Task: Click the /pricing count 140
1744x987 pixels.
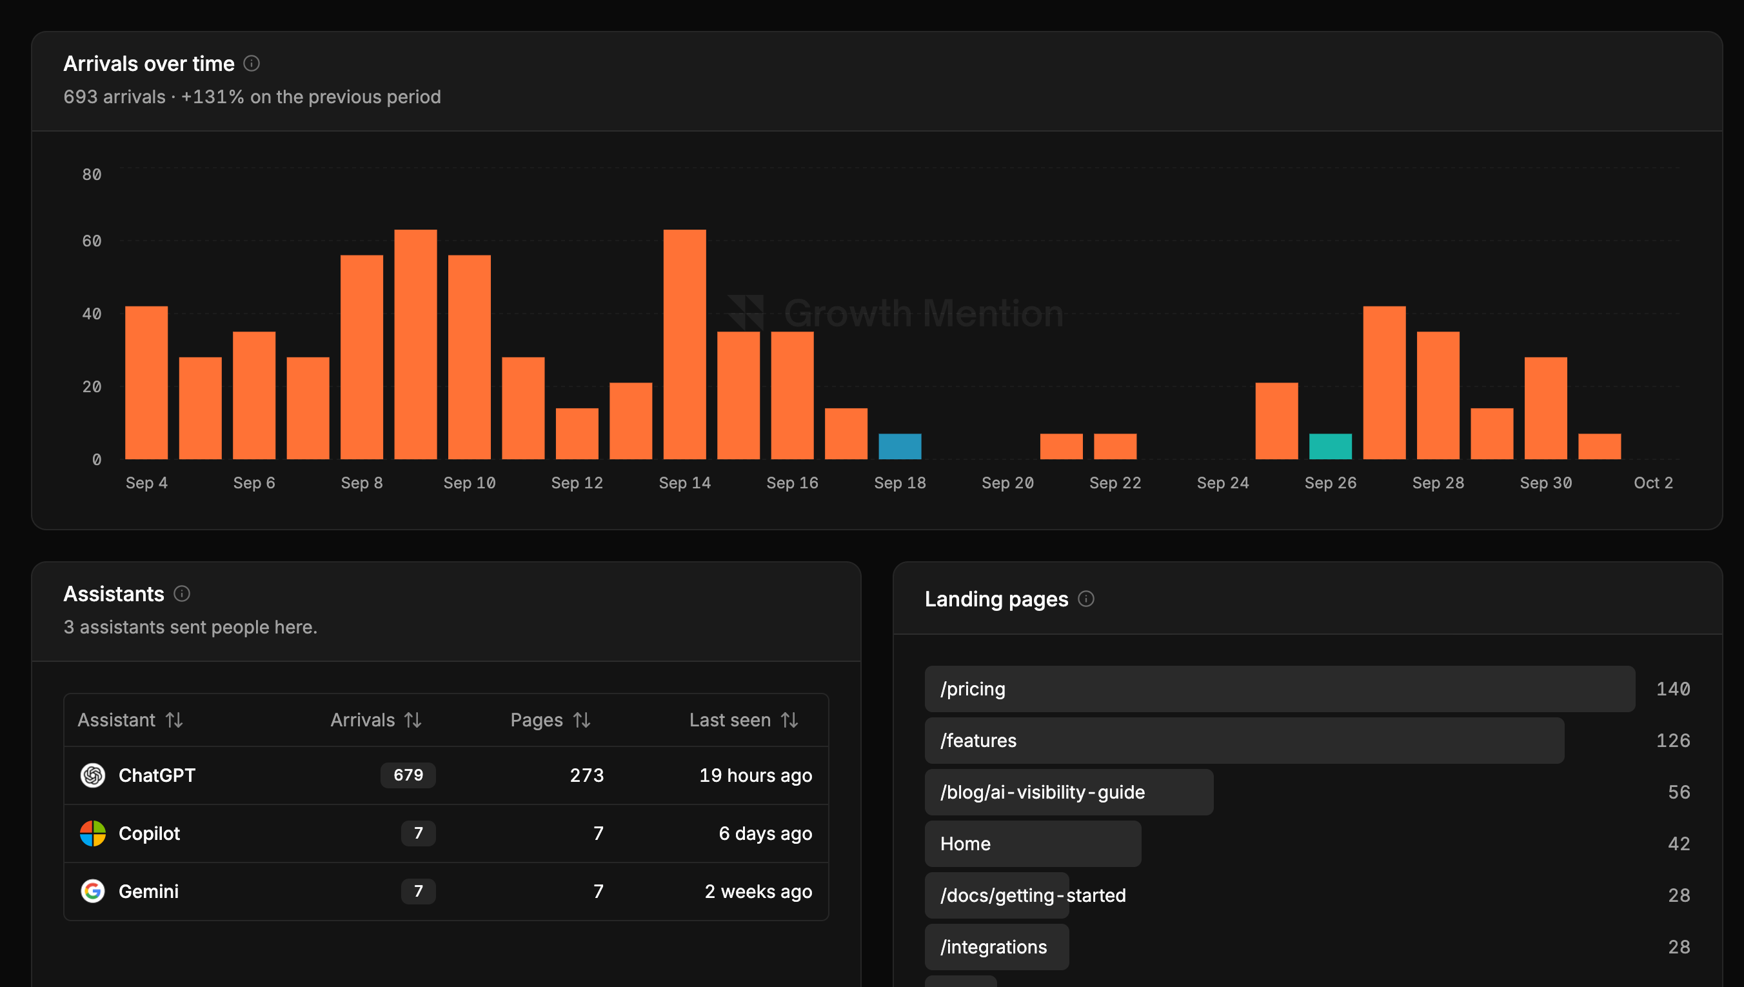Action: [1673, 689]
